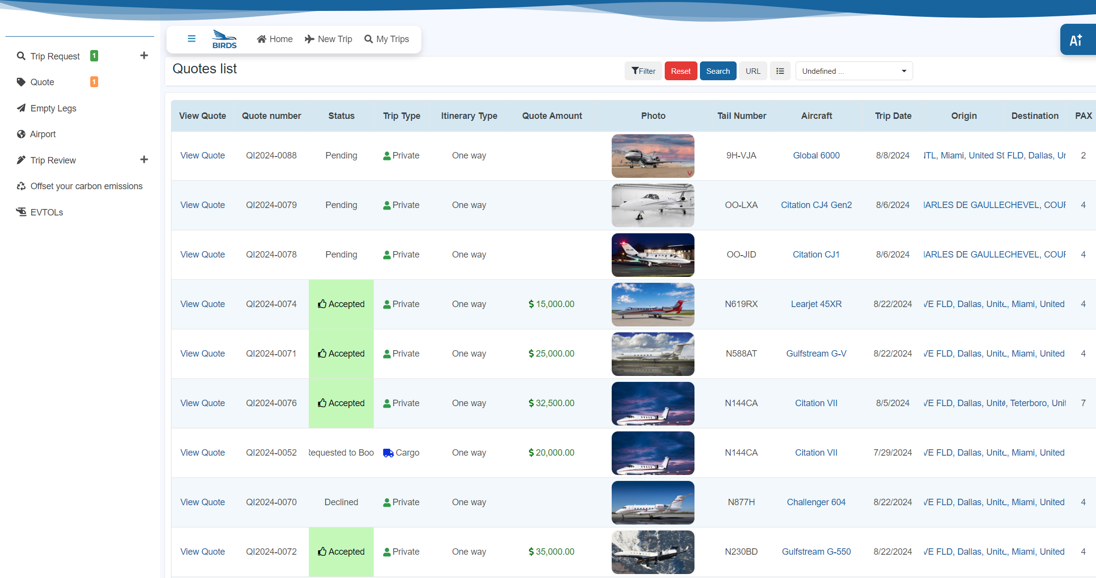The image size is (1096, 578).
Task: Click the Learjet 45XR aircraft photo
Action: click(x=653, y=304)
